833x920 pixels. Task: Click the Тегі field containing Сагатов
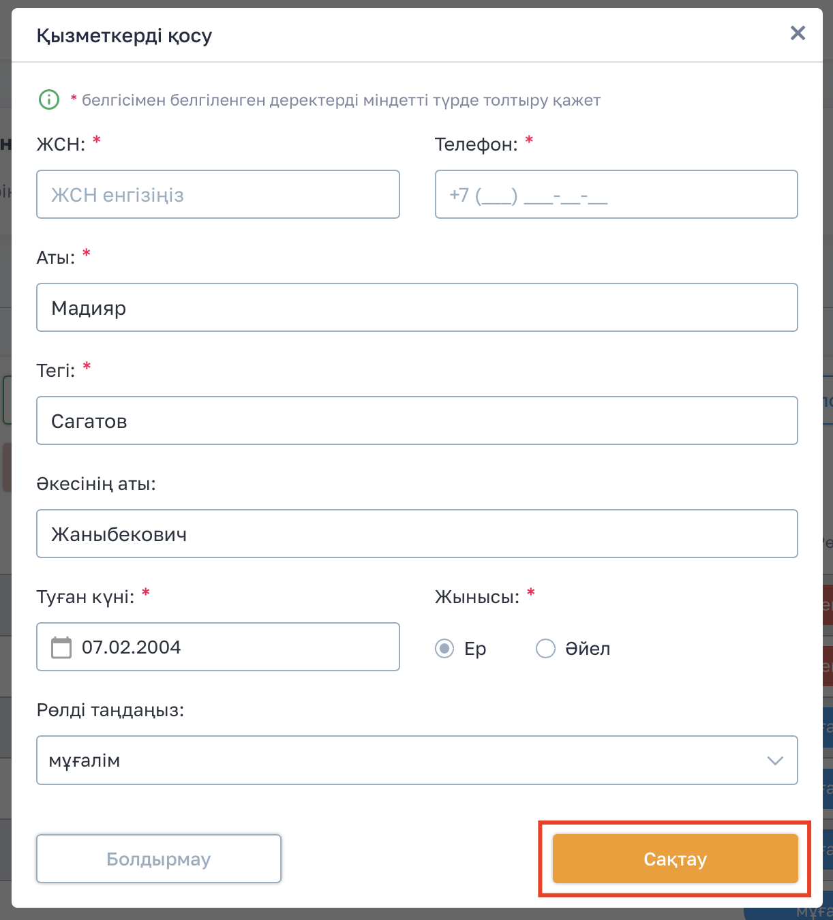tap(417, 421)
